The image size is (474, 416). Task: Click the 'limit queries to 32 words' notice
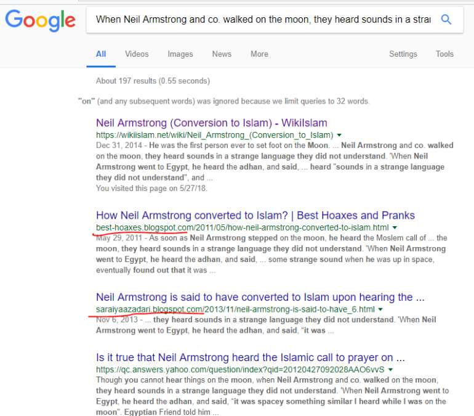223,101
